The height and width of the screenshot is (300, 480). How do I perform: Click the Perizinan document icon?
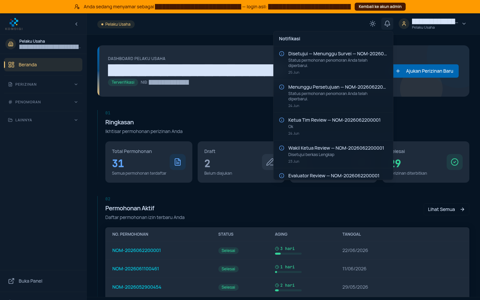(x=10, y=84)
